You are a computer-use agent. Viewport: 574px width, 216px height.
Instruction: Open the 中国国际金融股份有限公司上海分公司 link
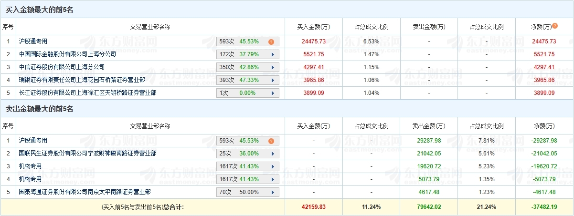67,54
